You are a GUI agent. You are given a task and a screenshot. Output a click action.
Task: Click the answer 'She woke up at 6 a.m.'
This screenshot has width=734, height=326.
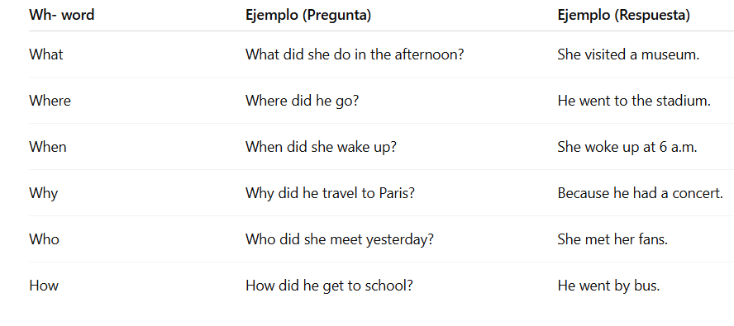[627, 148]
